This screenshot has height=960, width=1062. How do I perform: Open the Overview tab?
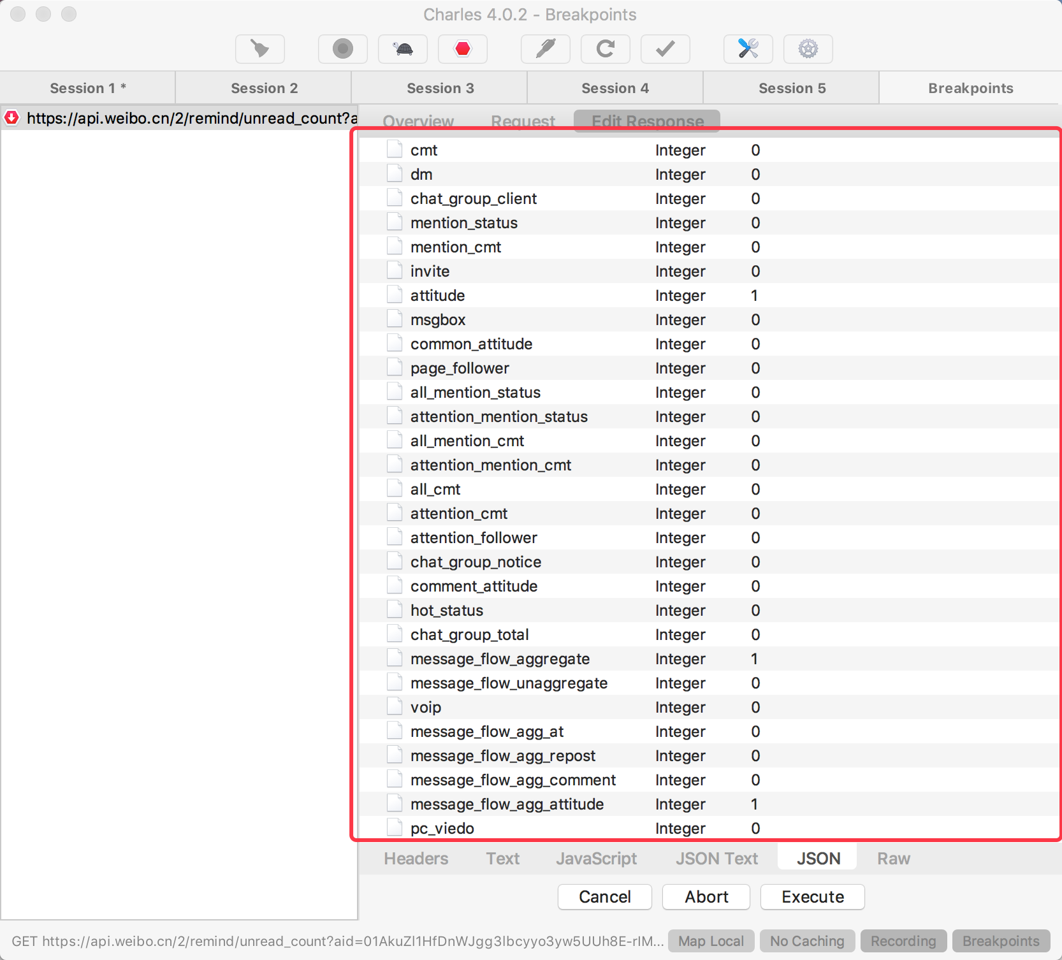(418, 121)
